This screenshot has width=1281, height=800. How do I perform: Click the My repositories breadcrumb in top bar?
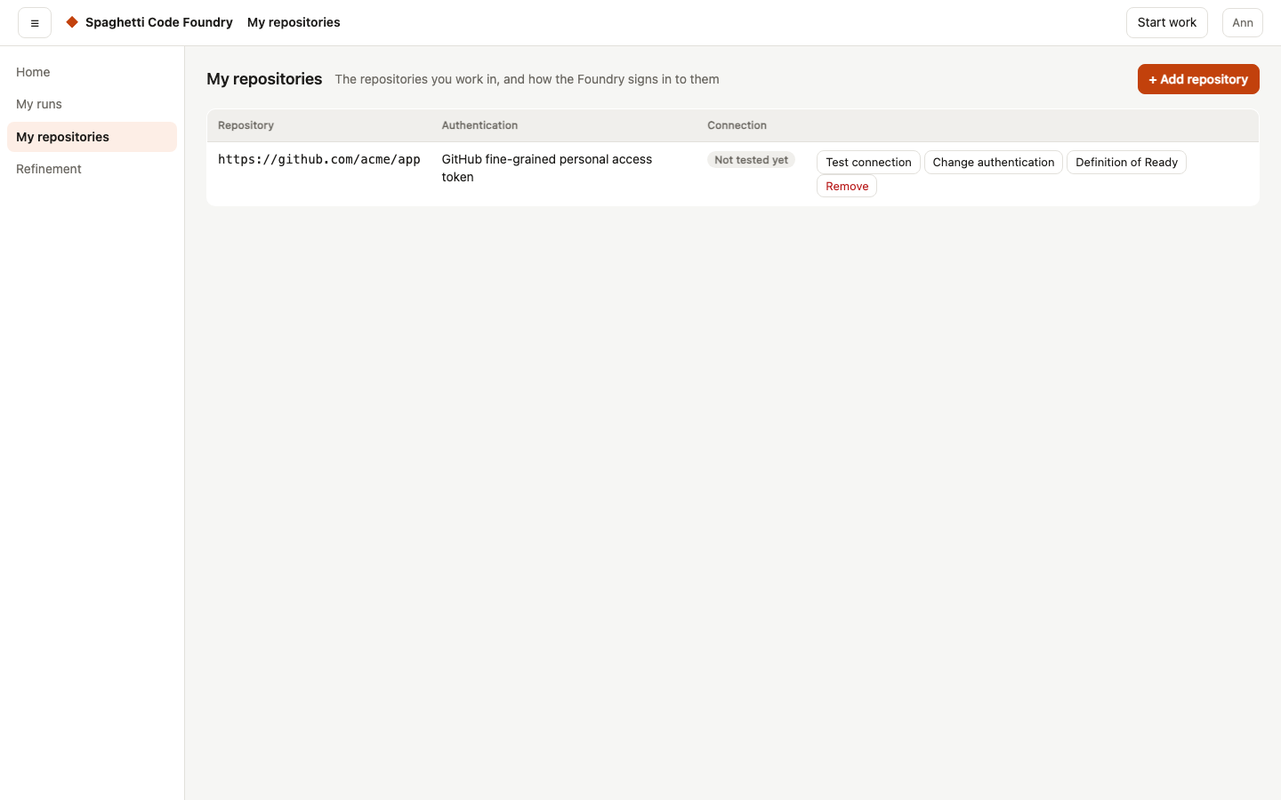pos(294,22)
